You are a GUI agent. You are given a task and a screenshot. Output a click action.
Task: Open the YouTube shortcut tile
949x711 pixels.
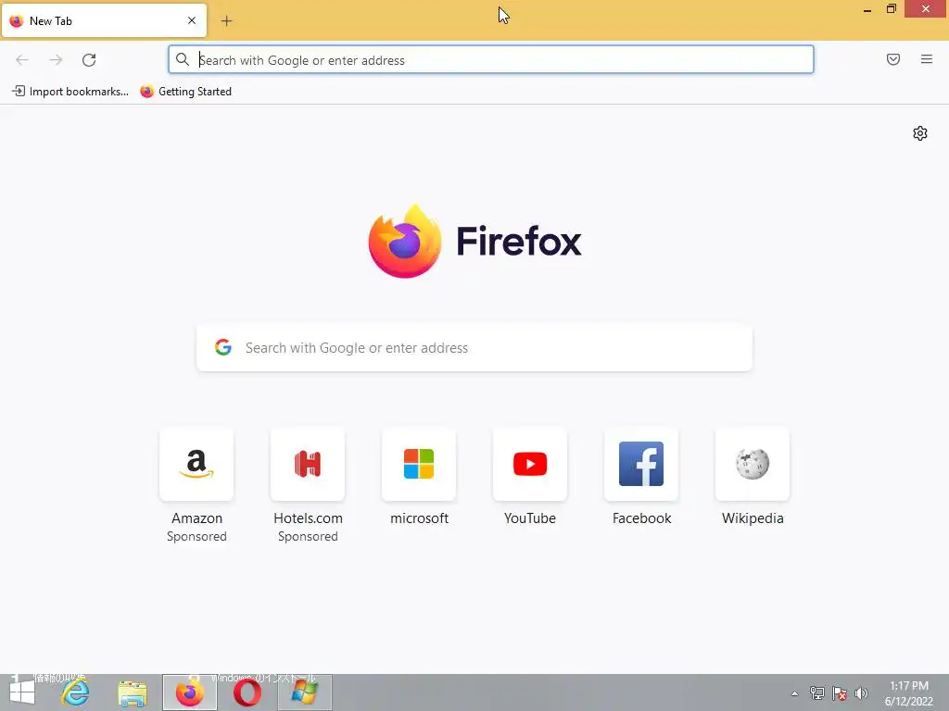point(530,465)
